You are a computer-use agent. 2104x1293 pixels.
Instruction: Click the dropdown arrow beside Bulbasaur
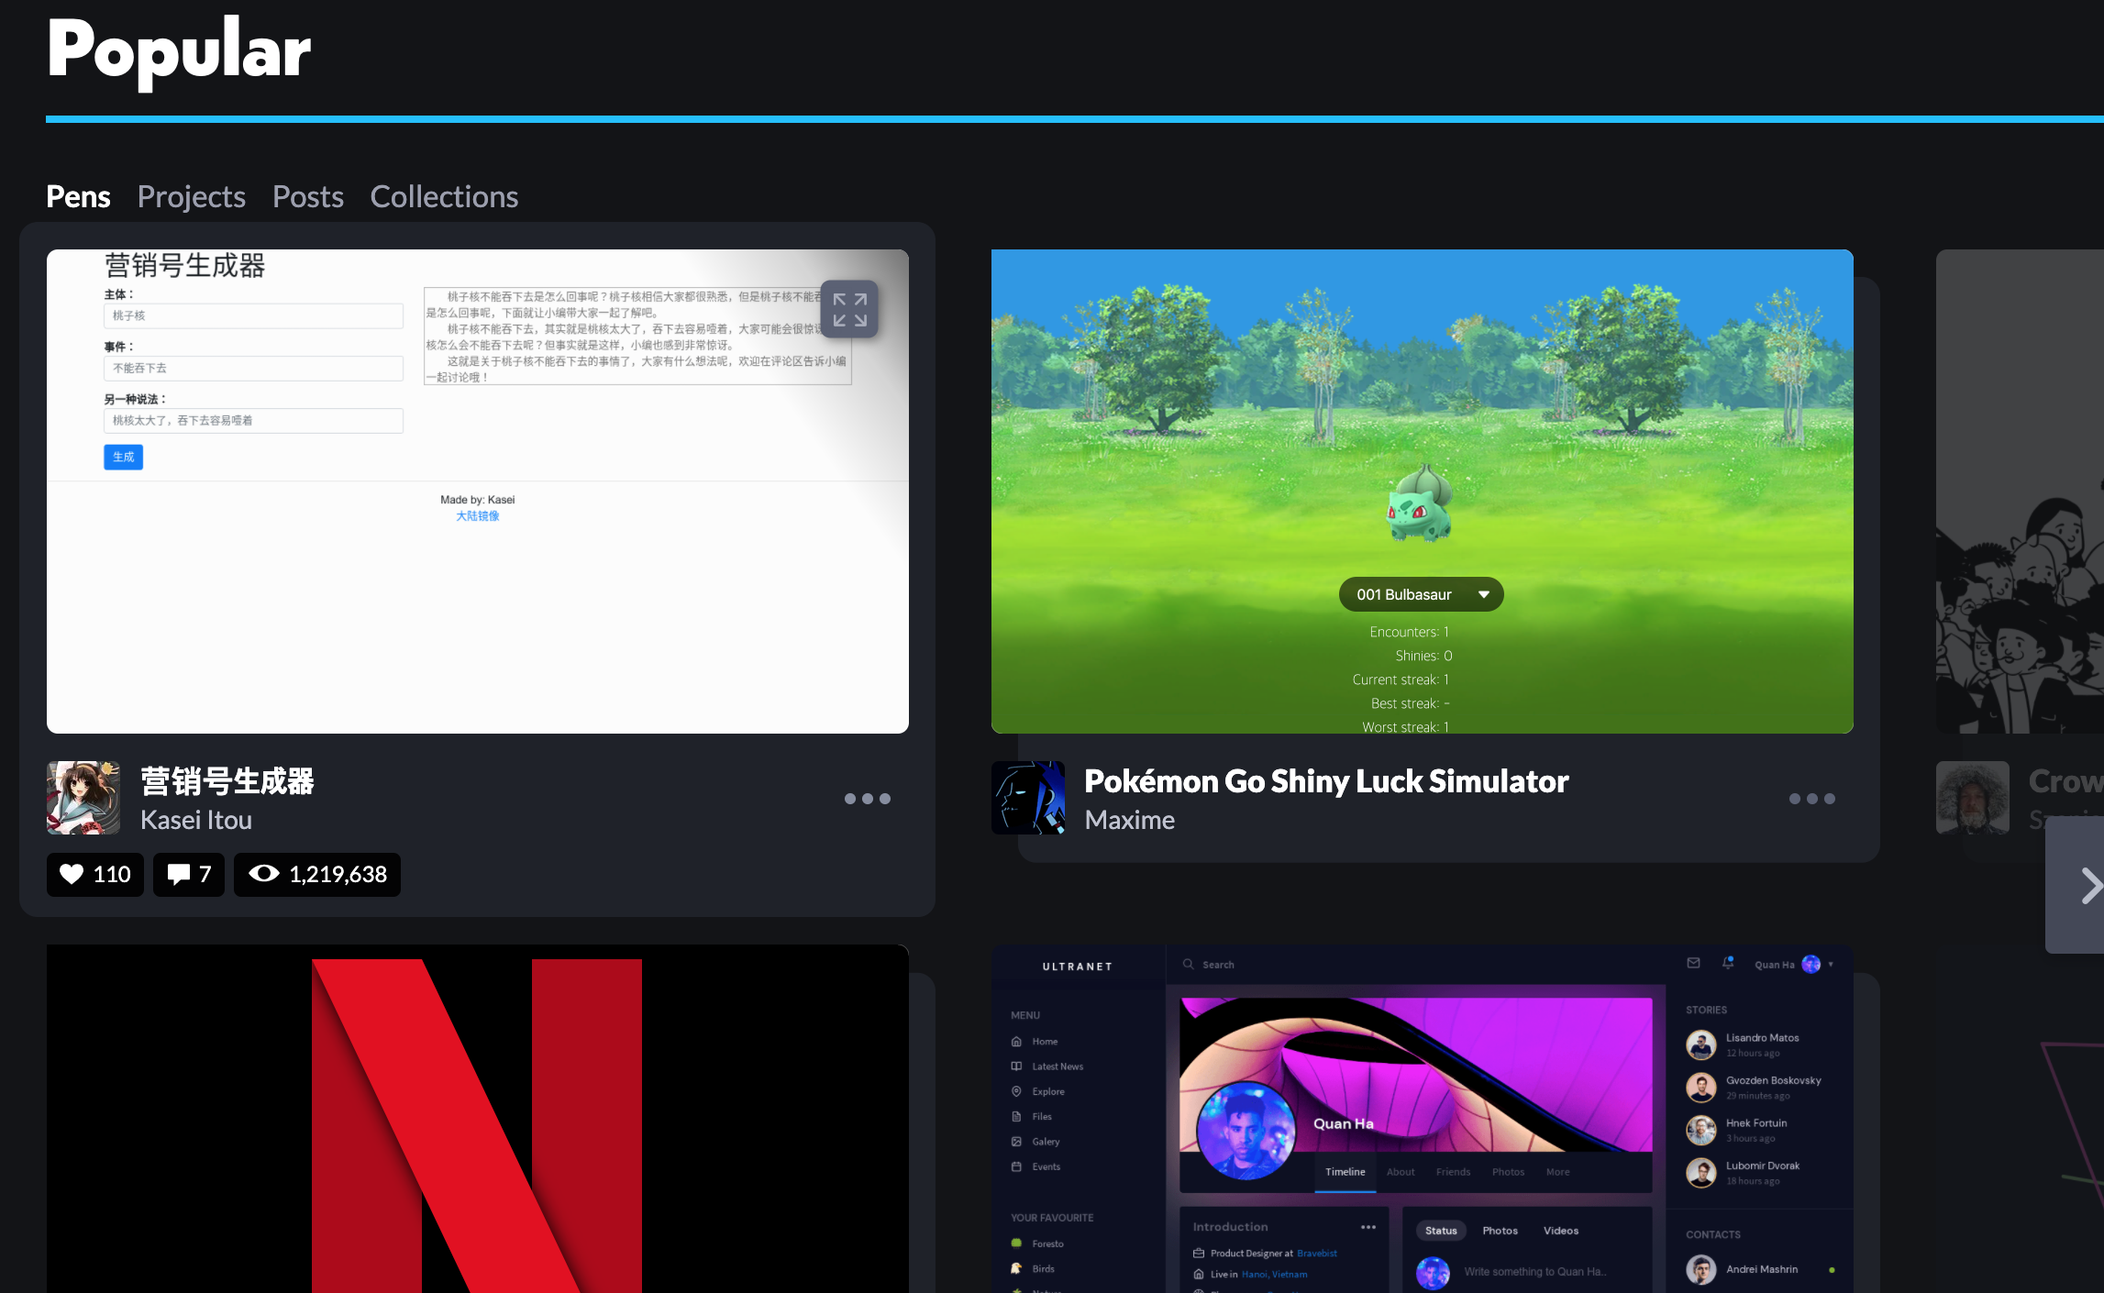coord(1483,594)
